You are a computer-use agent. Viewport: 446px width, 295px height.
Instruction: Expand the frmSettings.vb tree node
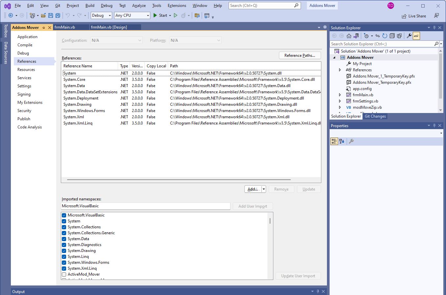tap(340, 101)
